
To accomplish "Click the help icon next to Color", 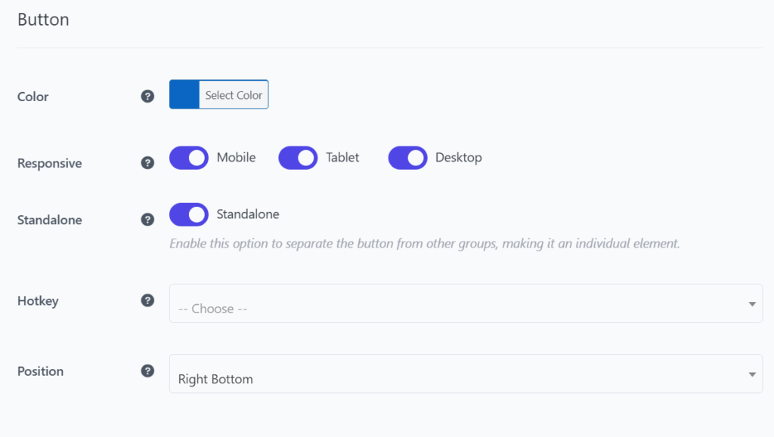I will 147,96.
